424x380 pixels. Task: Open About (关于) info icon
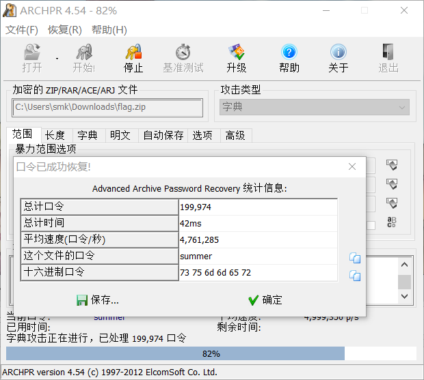(339, 52)
